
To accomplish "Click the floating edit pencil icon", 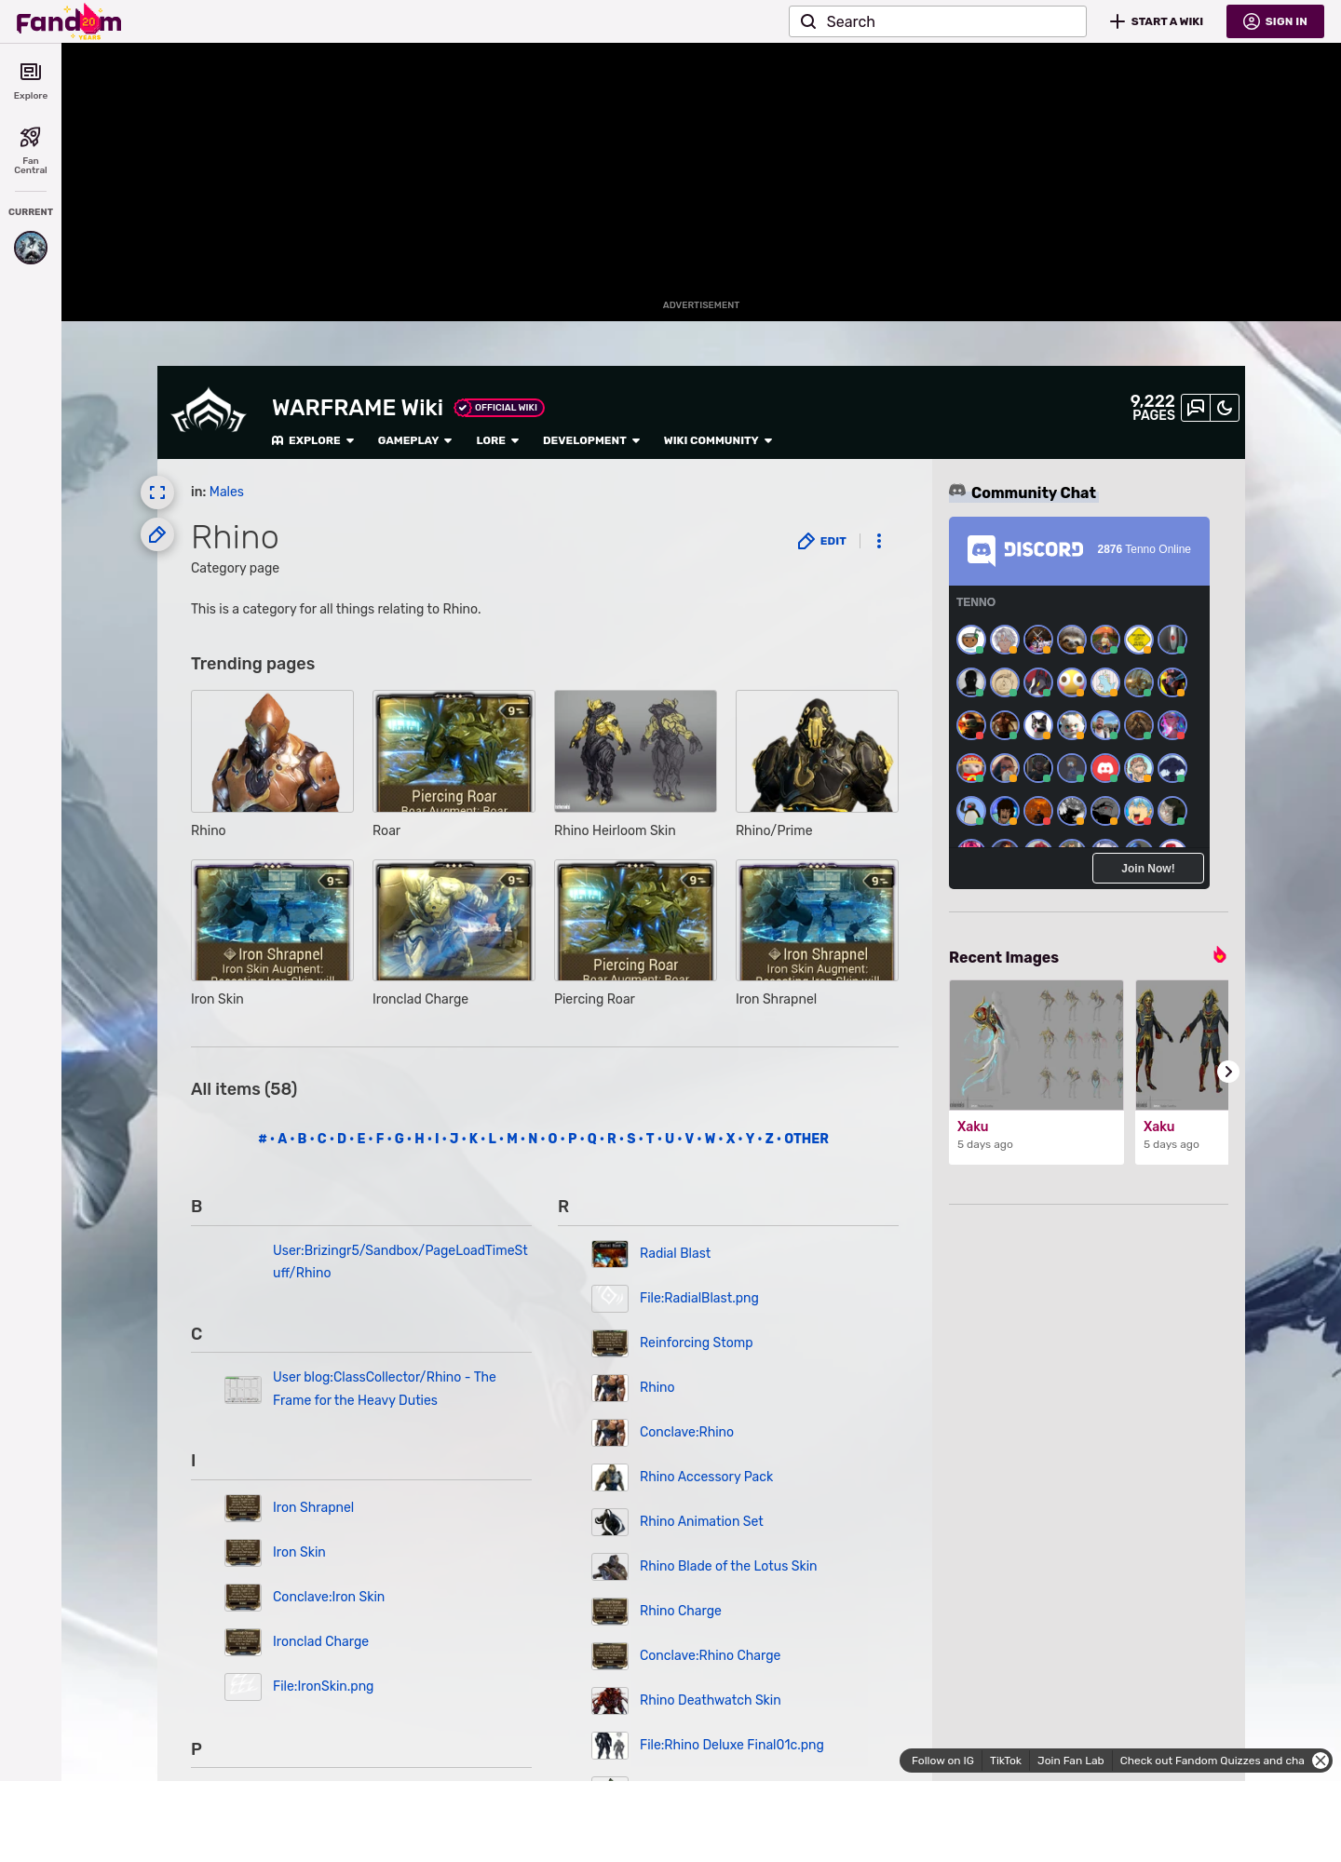I will point(157,534).
